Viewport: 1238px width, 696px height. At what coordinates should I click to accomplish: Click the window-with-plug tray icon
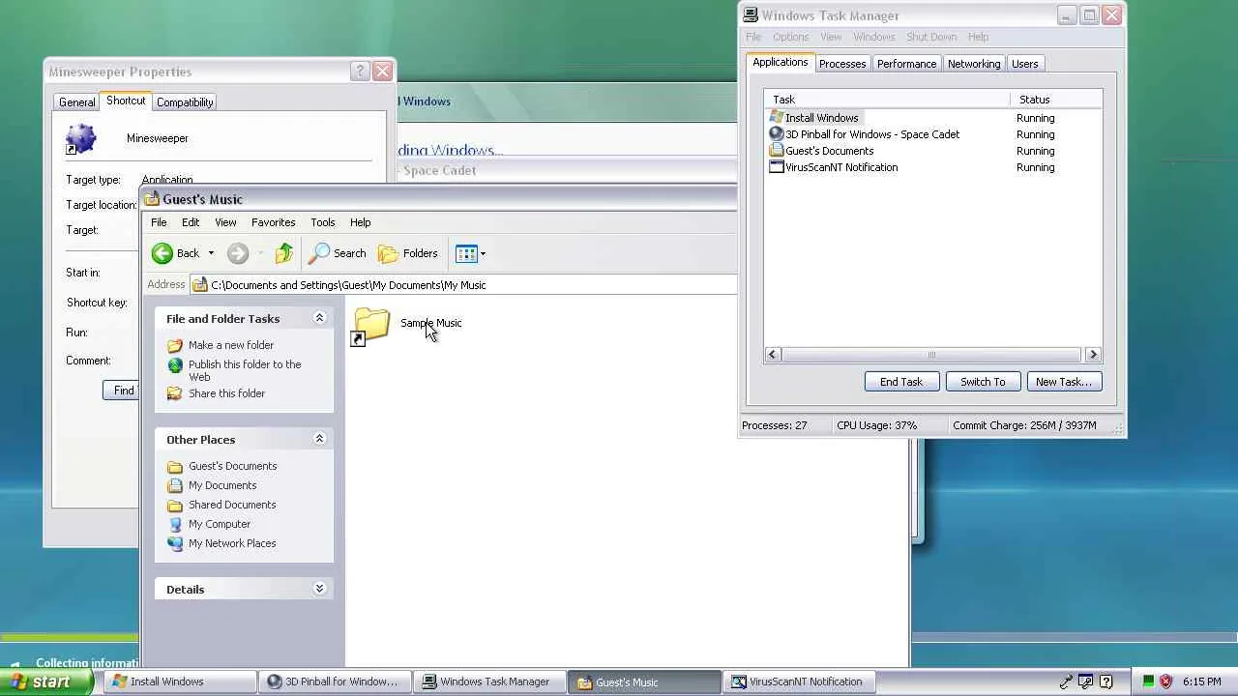click(x=1086, y=681)
